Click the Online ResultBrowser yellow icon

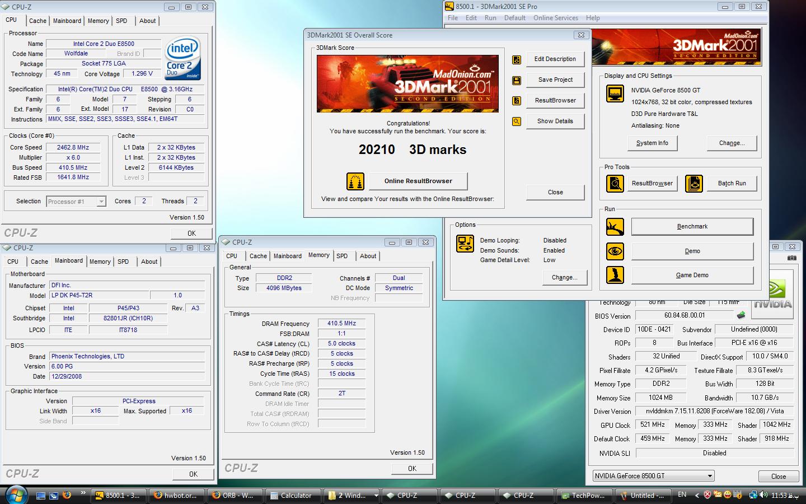[x=355, y=181]
